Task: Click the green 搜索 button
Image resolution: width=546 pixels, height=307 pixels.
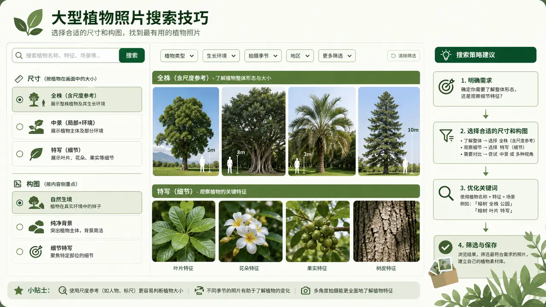Action: click(x=132, y=55)
